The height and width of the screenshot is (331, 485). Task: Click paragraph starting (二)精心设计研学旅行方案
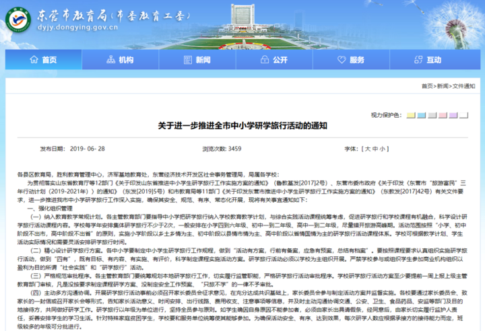click(x=243, y=259)
